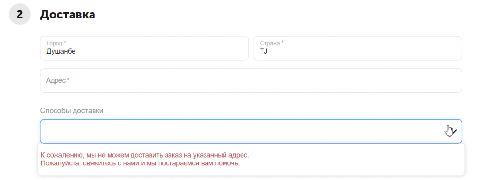Click the Способы доставки label

pos(72,111)
